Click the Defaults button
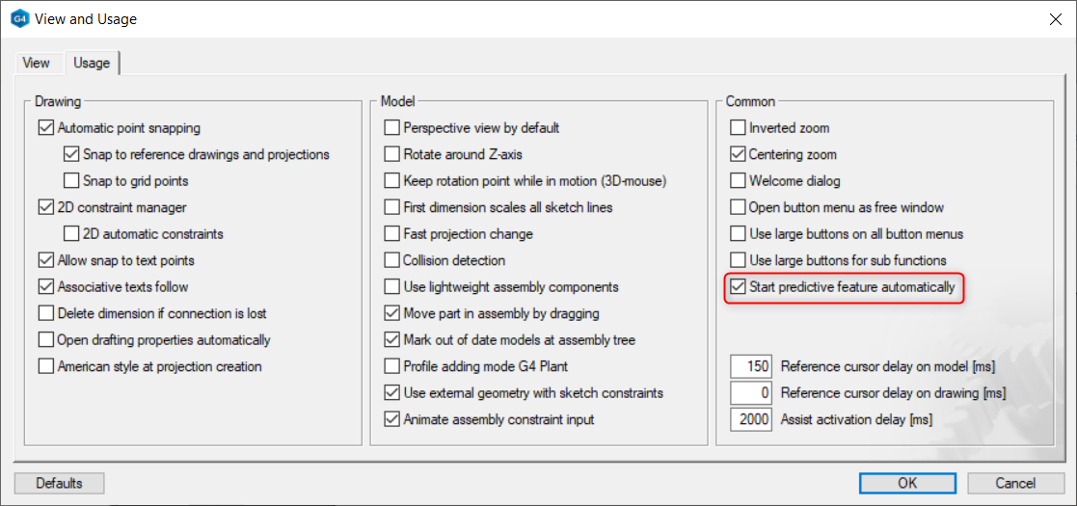1077x506 pixels. coord(59,483)
